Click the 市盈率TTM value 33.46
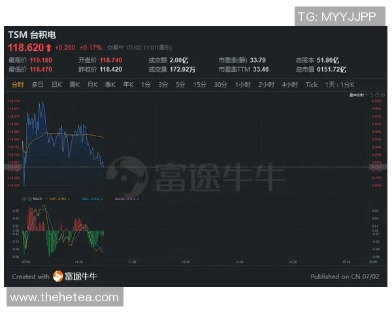 click(x=261, y=69)
